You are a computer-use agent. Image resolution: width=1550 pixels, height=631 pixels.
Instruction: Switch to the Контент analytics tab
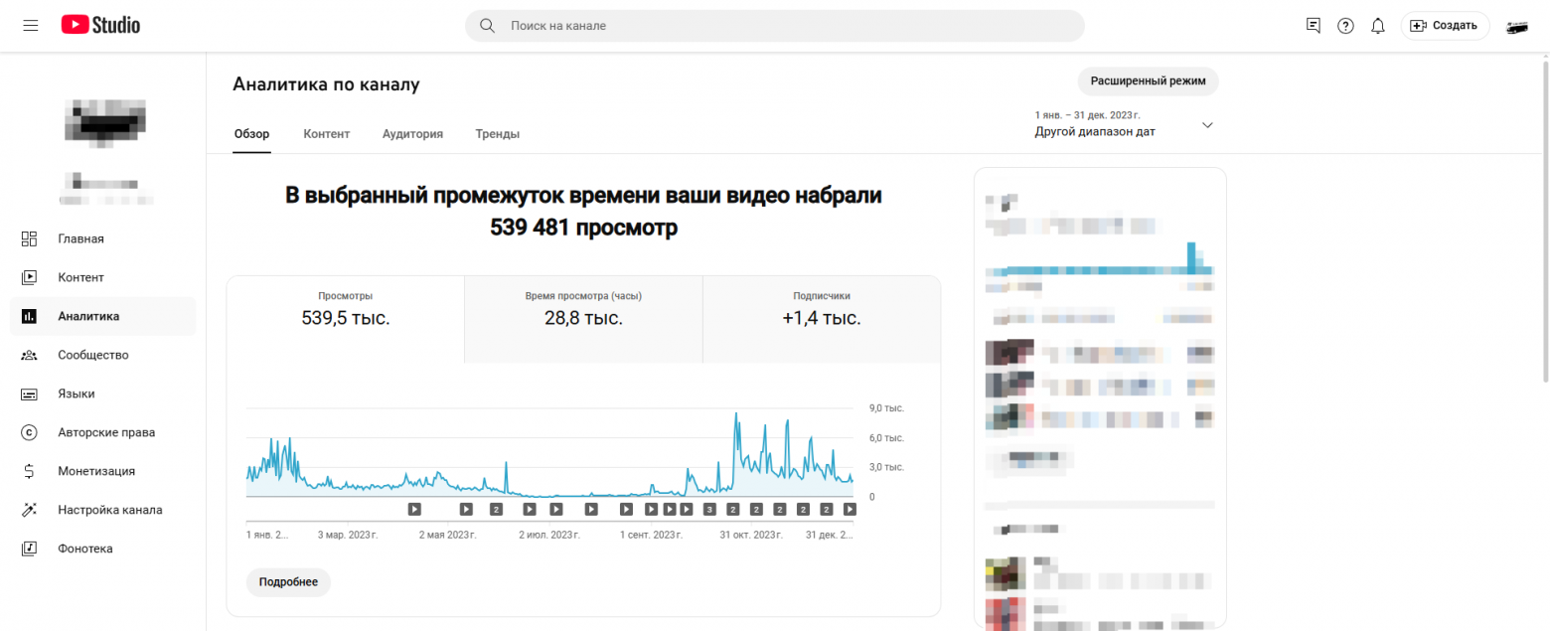pos(327,134)
